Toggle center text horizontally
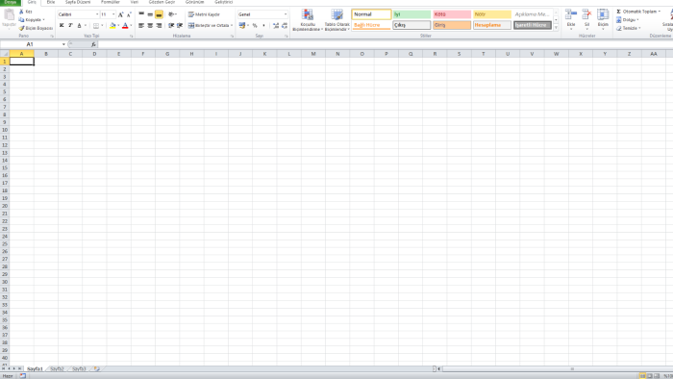Viewport: 673px width, 379px height. 150,25
